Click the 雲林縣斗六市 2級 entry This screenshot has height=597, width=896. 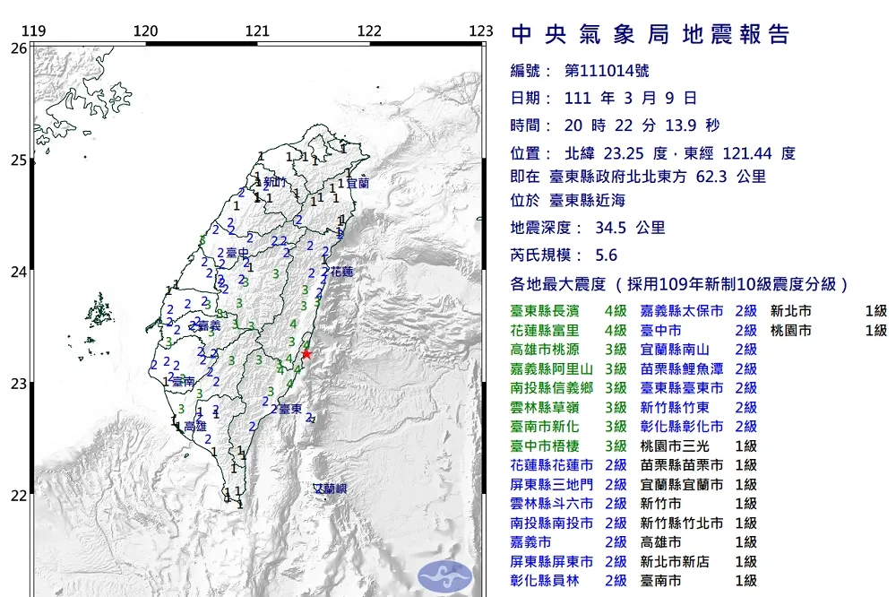coord(569,504)
